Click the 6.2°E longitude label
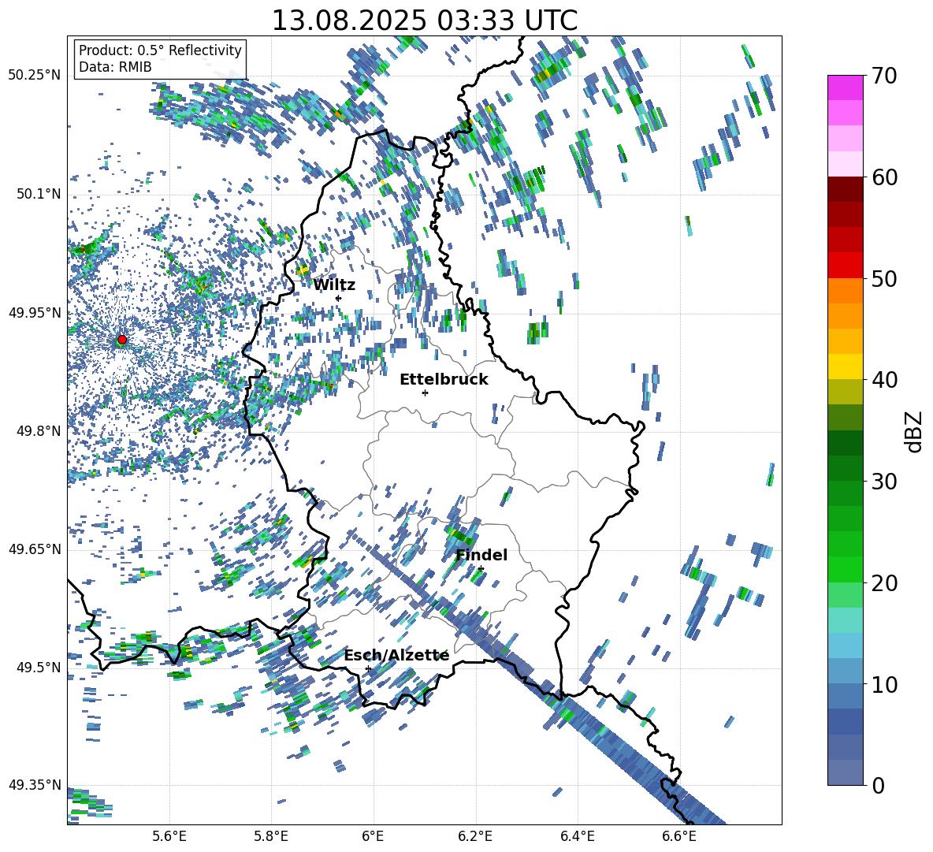 point(475,836)
